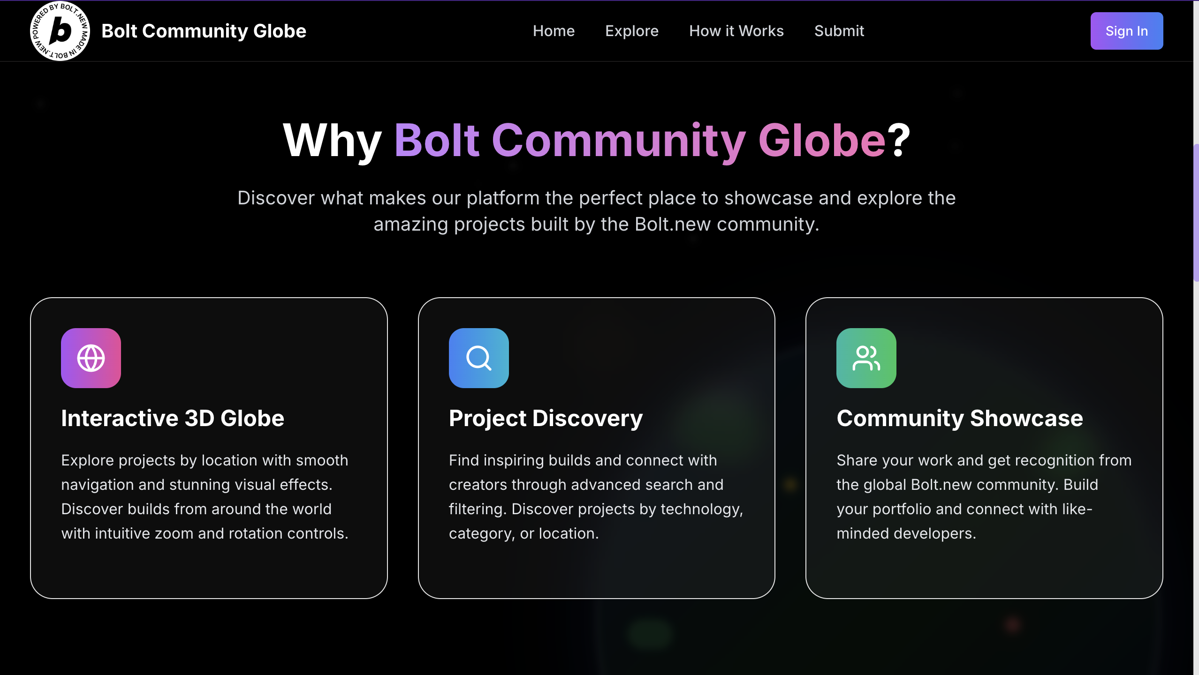Select the Community Showcase card heading
The image size is (1199, 675).
pos(959,418)
